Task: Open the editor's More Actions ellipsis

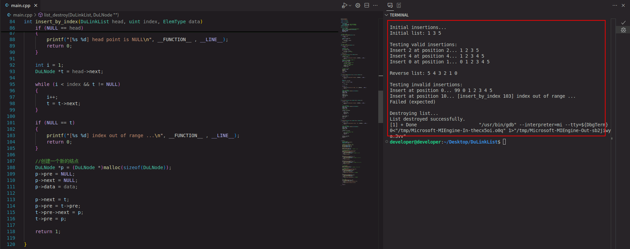Action: (375, 5)
